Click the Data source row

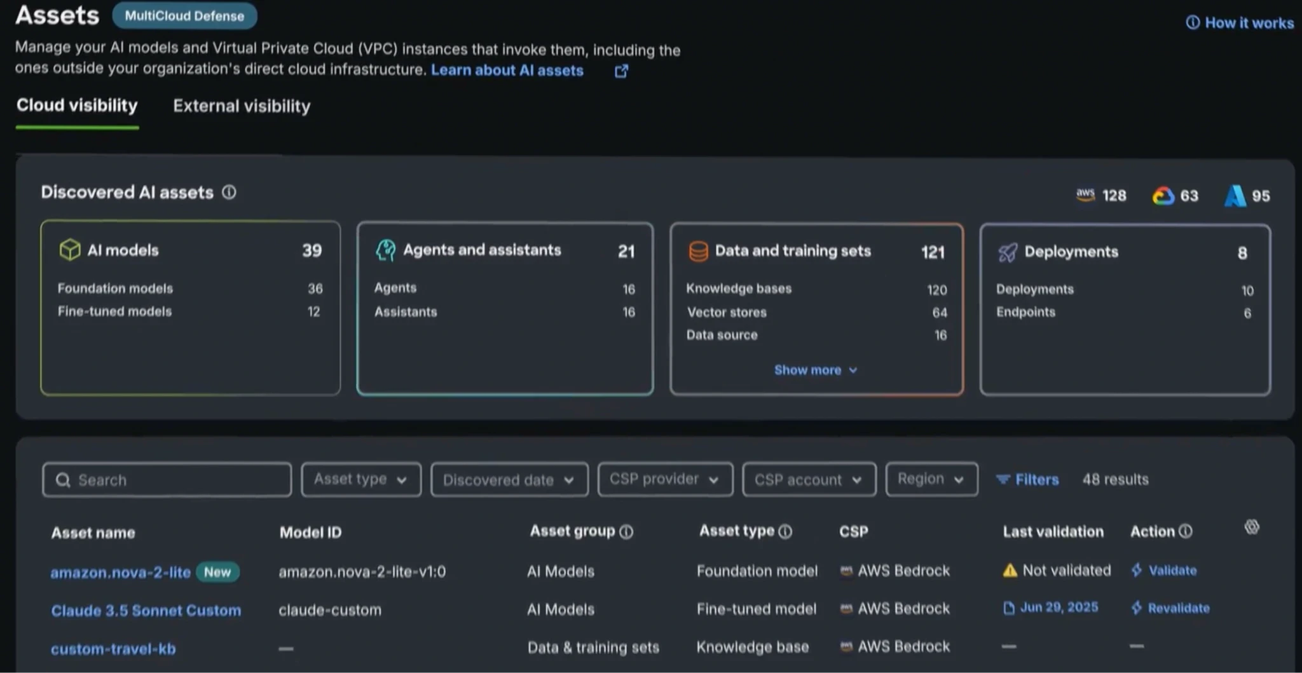816,335
